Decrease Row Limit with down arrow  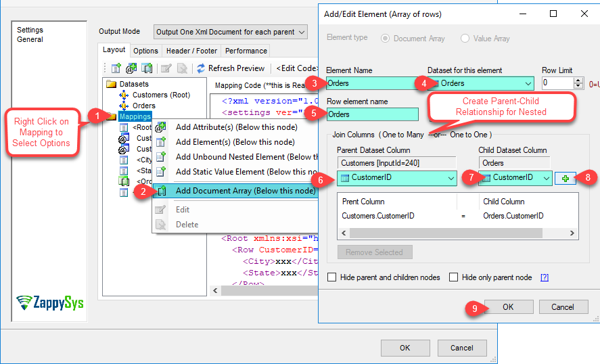578,86
